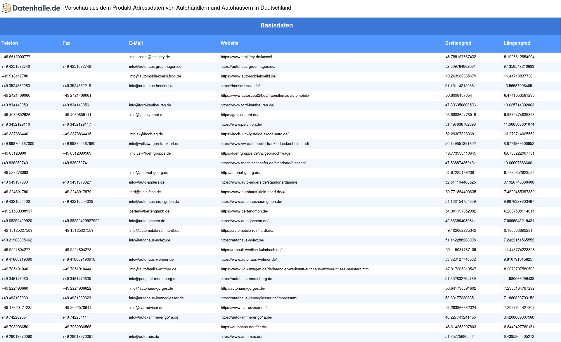Viewport: 561px width, 342px height.
Task: Click the renault-wedlich-kulmbach.de URL
Action: click(x=251, y=250)
